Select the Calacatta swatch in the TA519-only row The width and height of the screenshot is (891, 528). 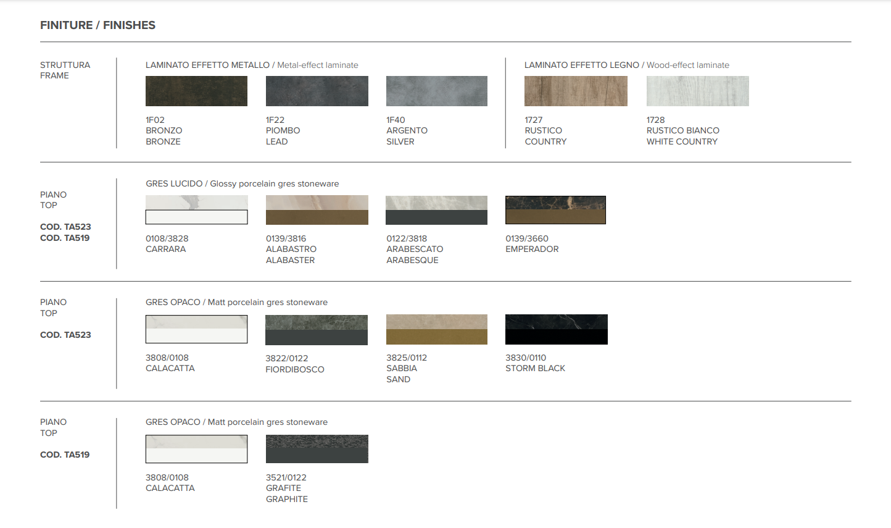click(196, 449)
